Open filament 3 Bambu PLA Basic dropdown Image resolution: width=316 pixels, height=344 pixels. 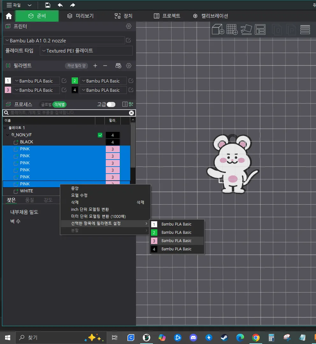36,90
